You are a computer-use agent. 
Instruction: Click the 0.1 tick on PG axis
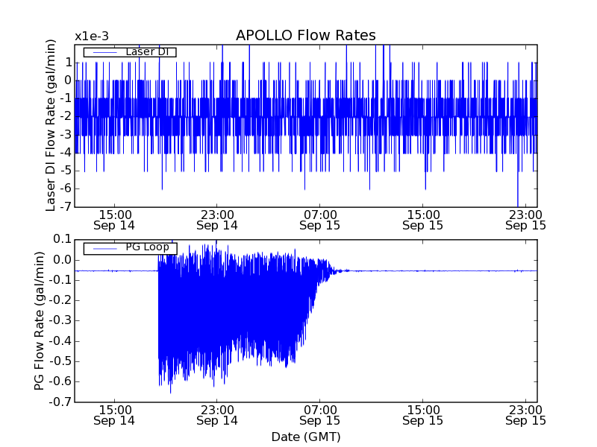(x=62, y=239)
